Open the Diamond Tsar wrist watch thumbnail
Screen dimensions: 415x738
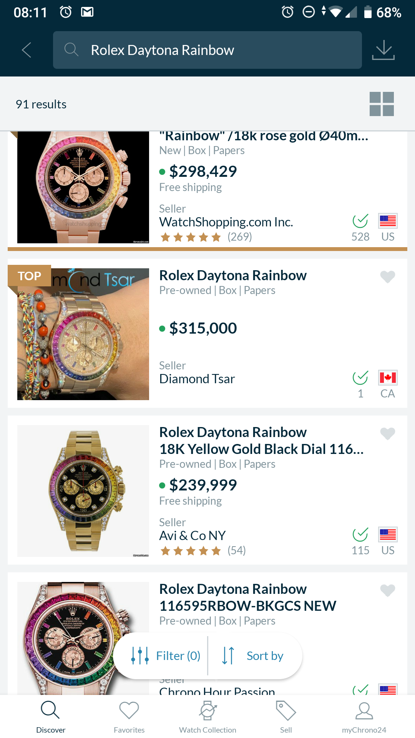tap(83, 334)
